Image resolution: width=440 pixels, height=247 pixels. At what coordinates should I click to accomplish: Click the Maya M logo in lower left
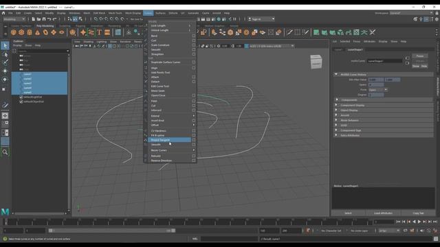tap(5, 212)
